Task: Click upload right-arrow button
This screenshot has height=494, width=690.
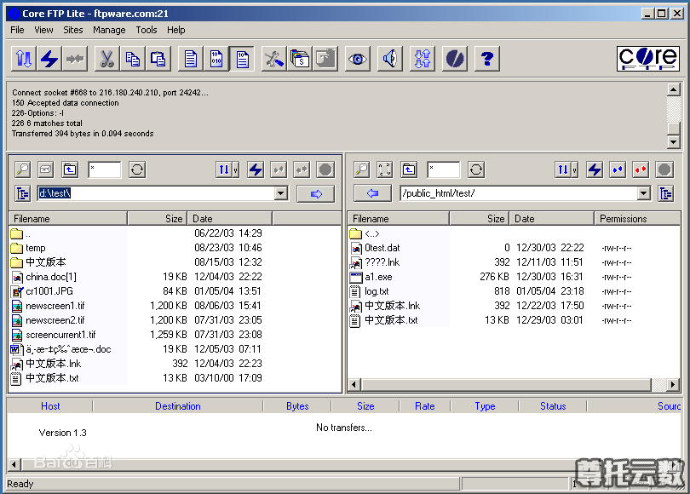Action: [x=315, y=193]
